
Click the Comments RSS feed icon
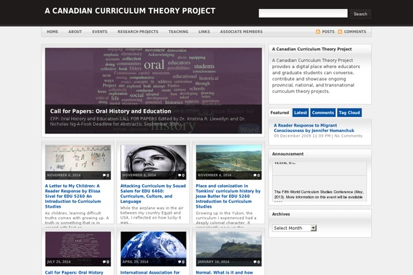(x=340, y=32)
